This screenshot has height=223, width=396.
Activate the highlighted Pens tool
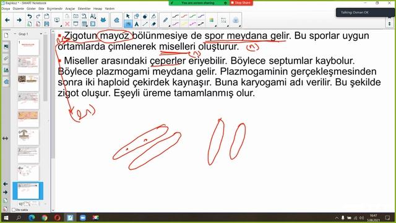(128, 24)
